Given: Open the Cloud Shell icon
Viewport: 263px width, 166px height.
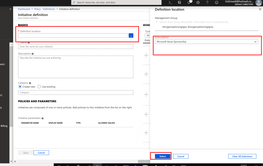Looking at the screenshot, I should click(170, 2).
